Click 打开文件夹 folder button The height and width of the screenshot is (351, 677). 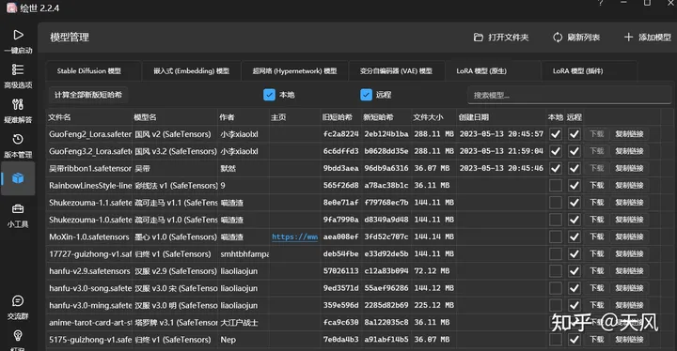coord(501,38)
